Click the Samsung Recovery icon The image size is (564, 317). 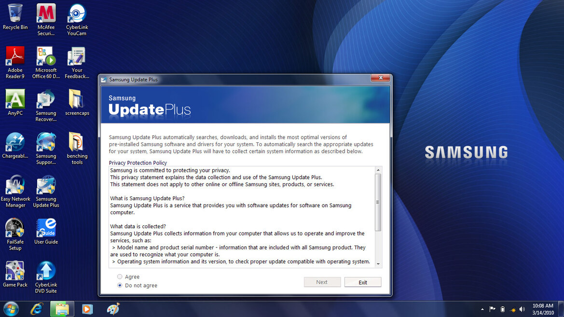point(46,106)
